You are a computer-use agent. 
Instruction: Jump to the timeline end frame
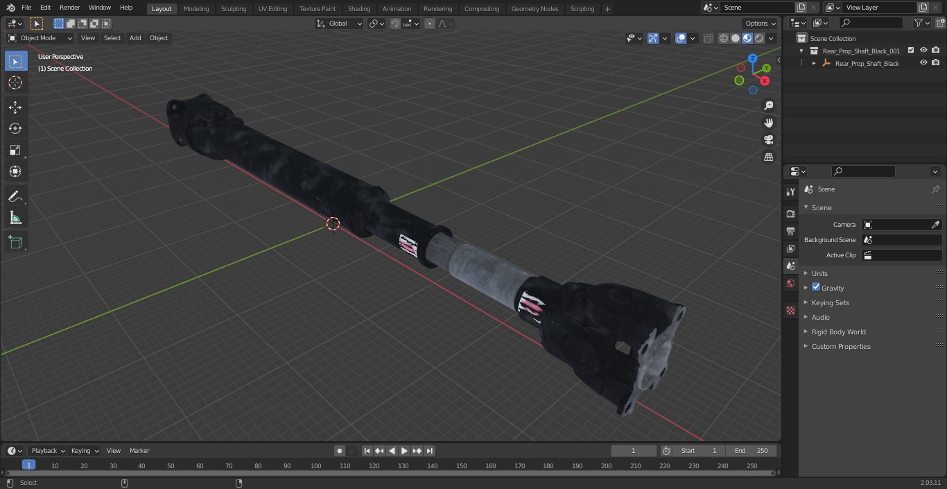coord(429,451)
